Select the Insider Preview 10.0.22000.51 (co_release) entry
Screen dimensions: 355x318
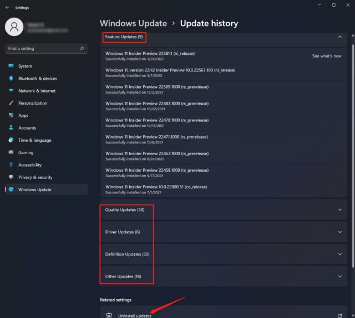point(224,189)
